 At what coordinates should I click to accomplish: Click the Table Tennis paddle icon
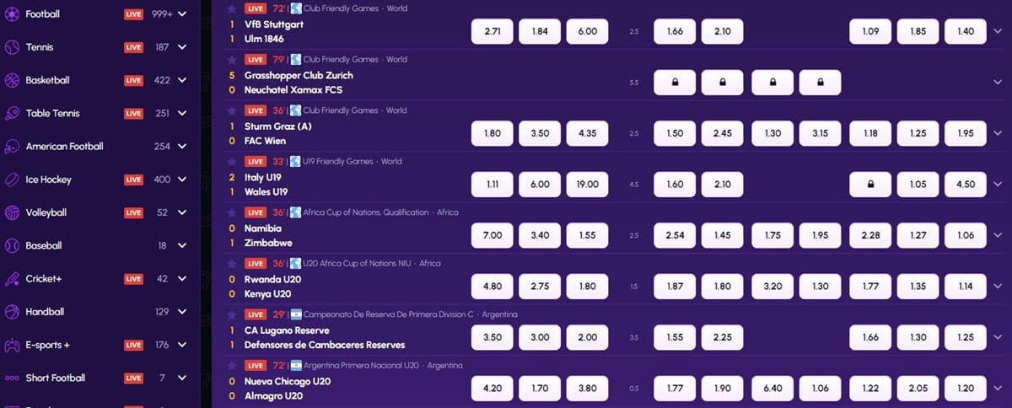(12, 113)
